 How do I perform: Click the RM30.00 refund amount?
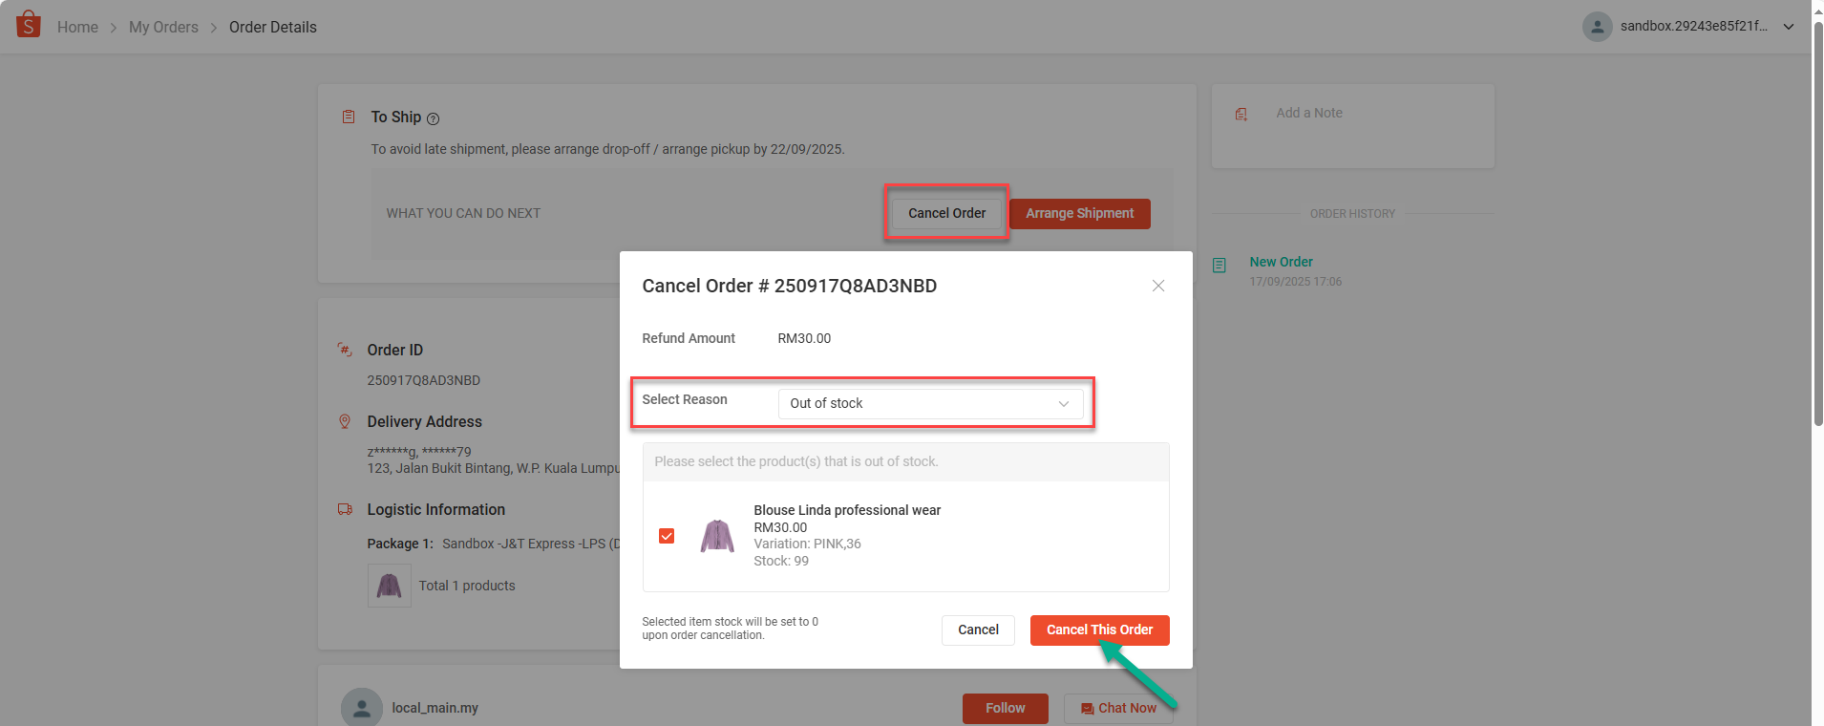click(x=804, y=338)
